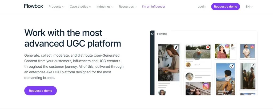Click TikTok icon on the hiker photo
The image size is (273, 109).
(x=232, y=66)
